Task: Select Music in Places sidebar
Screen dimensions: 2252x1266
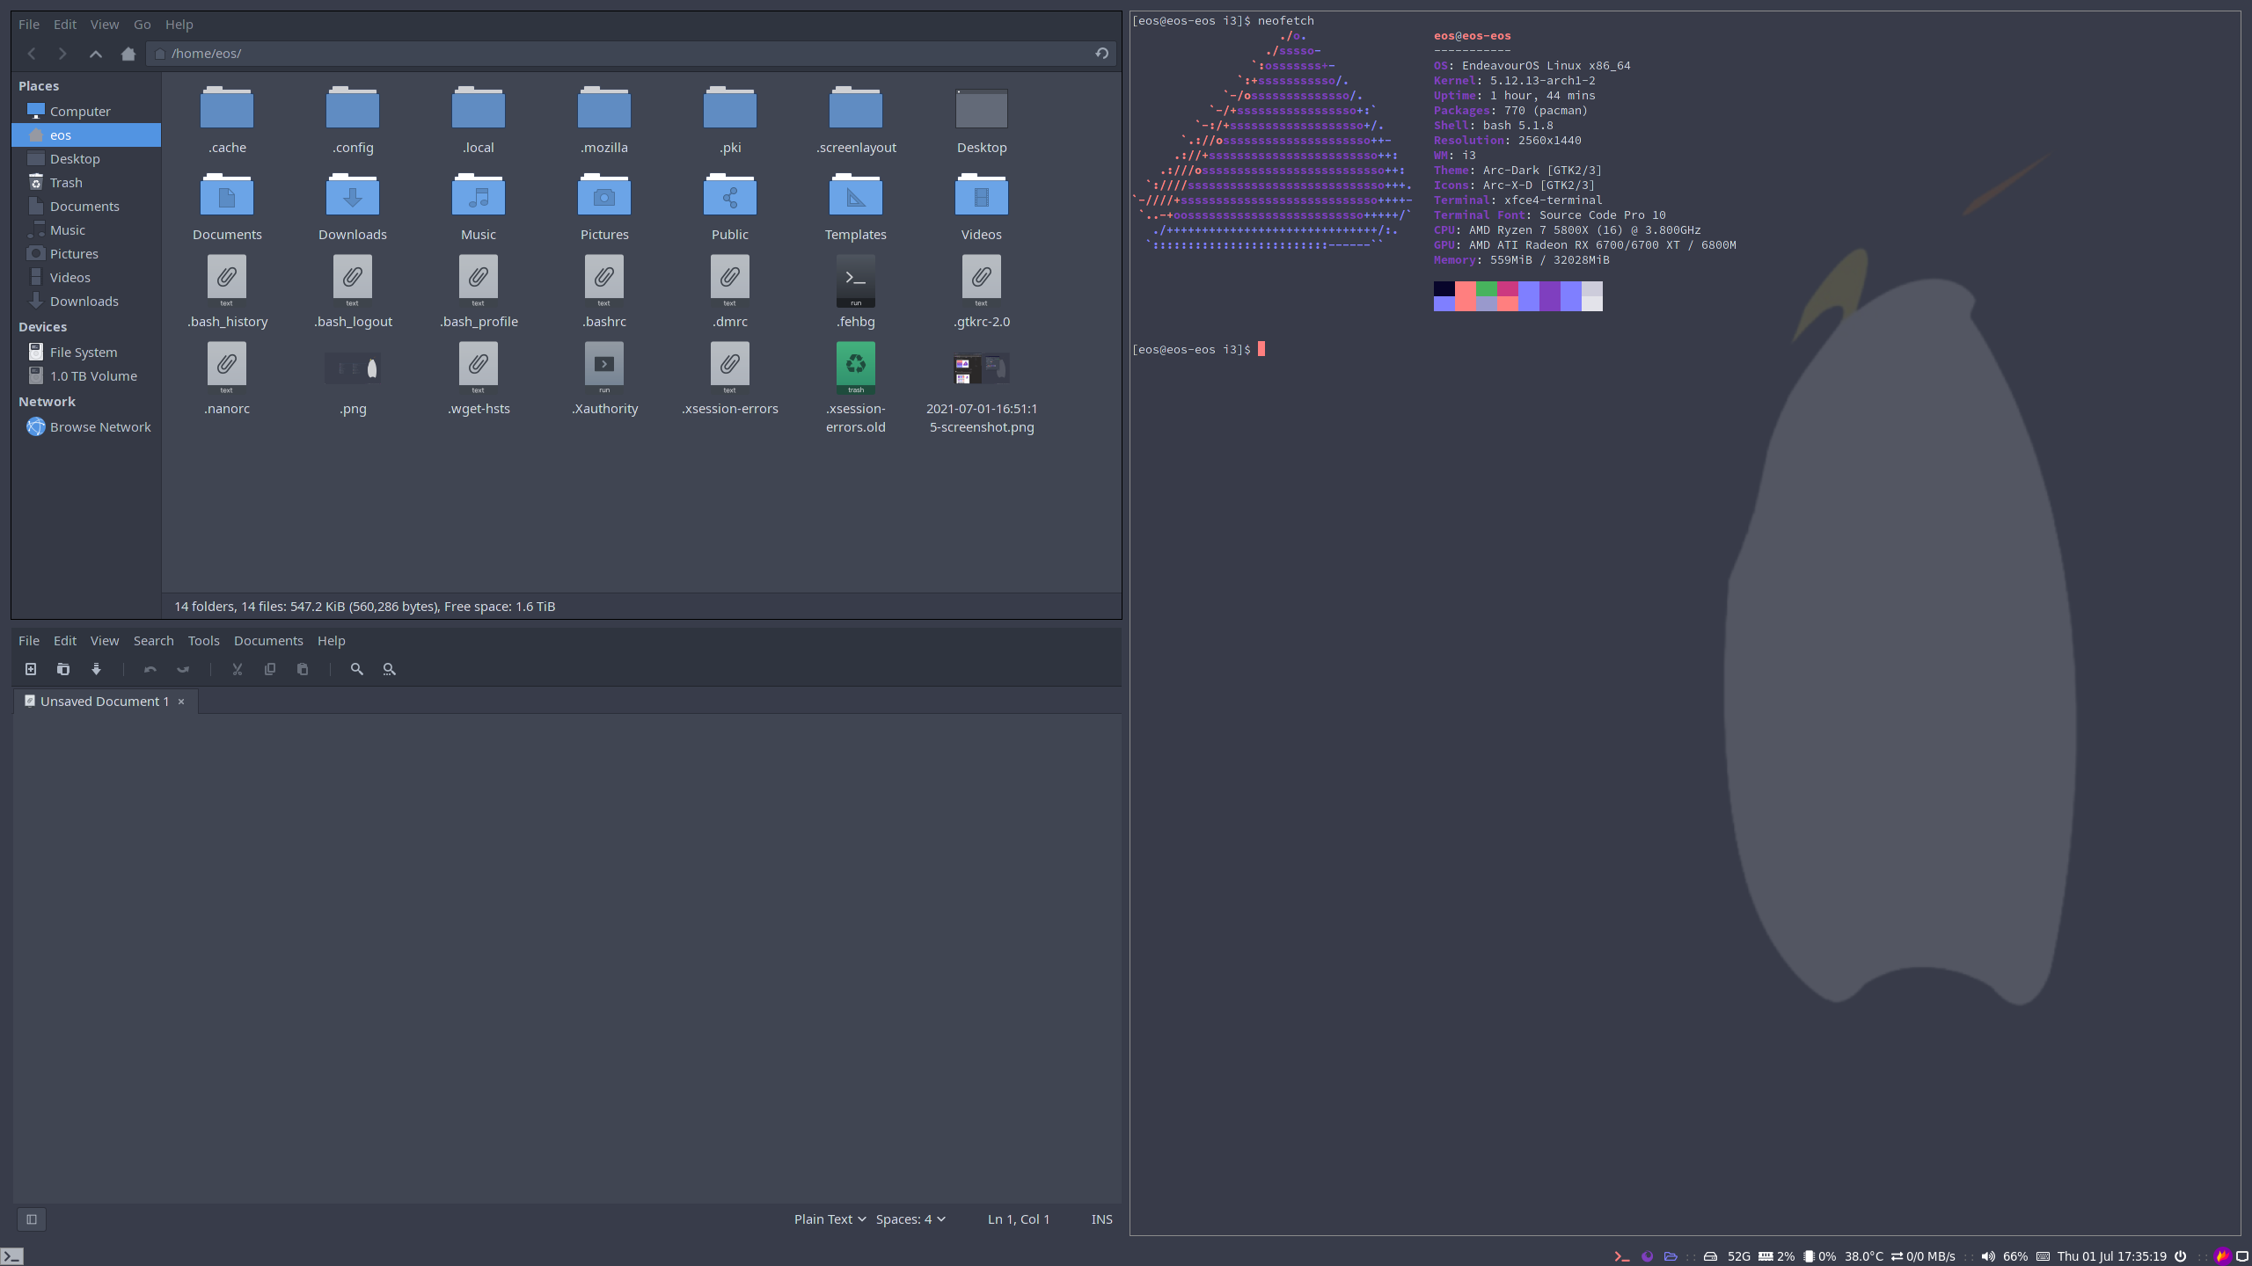Action: pos(85,230)
